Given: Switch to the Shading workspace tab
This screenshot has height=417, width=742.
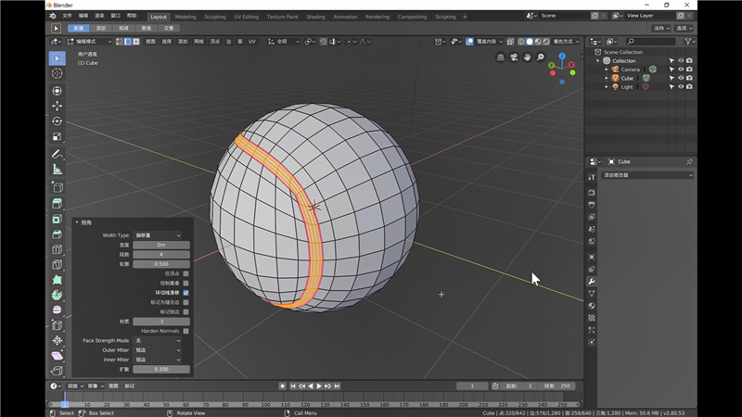Looking at the screenshot, I should [x=315, y=17].
